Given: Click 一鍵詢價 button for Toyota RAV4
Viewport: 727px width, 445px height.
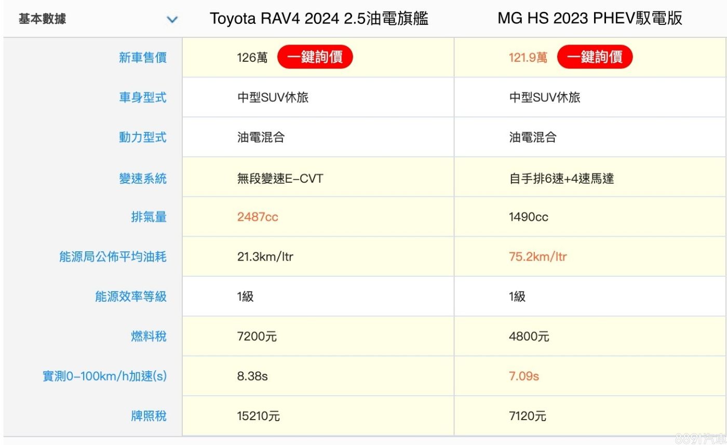Looking at the screenshot, I should (315, 57).
